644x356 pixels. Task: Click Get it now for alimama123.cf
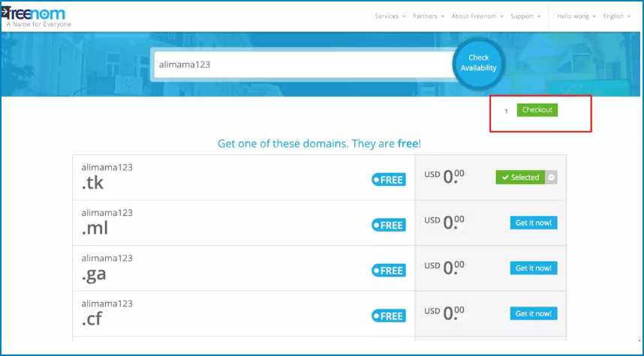tap(534, 313)
